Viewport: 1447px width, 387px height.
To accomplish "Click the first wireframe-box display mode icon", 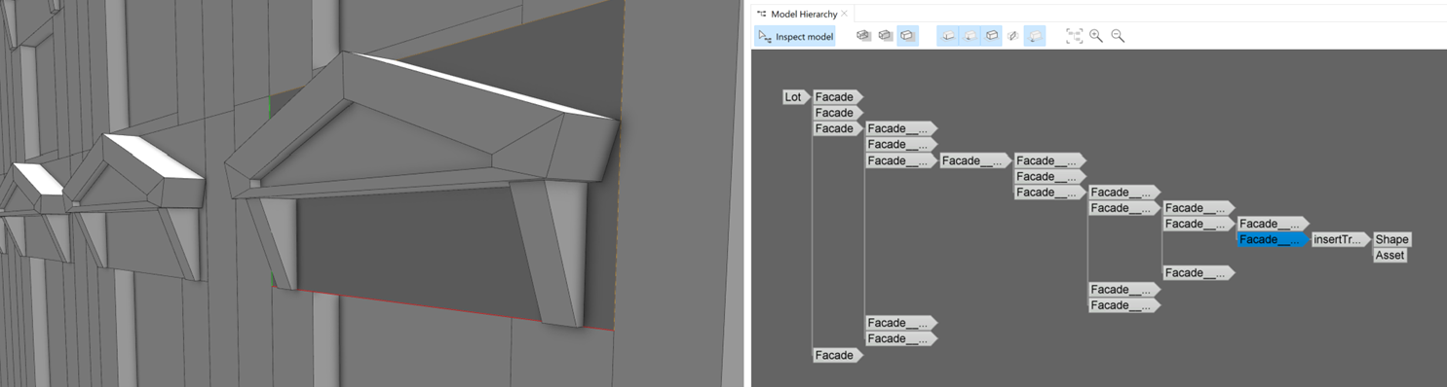I will click(863, 36).
